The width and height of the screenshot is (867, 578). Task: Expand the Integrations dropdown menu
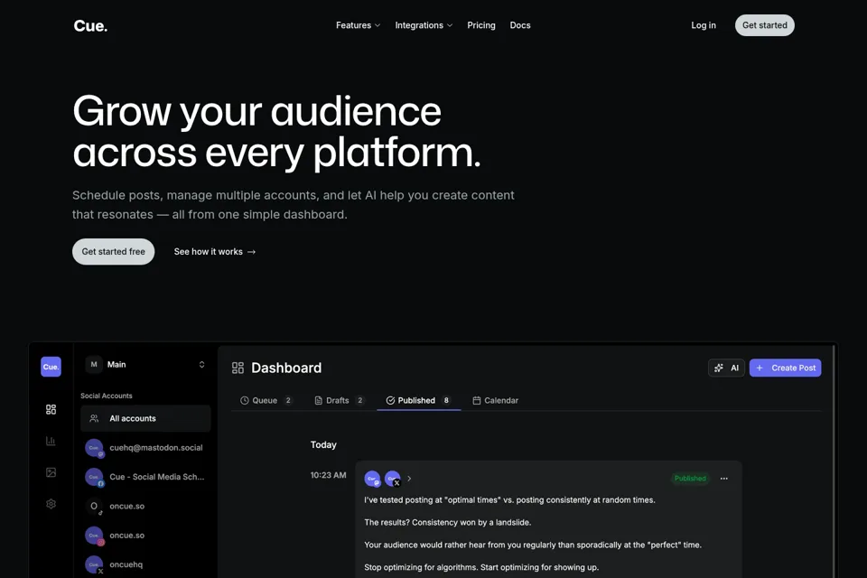point(424,25)
